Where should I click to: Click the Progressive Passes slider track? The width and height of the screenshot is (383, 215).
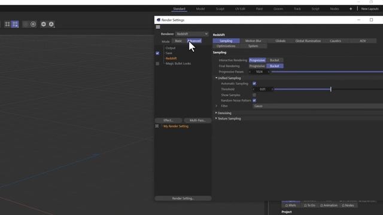click(327, 72)
